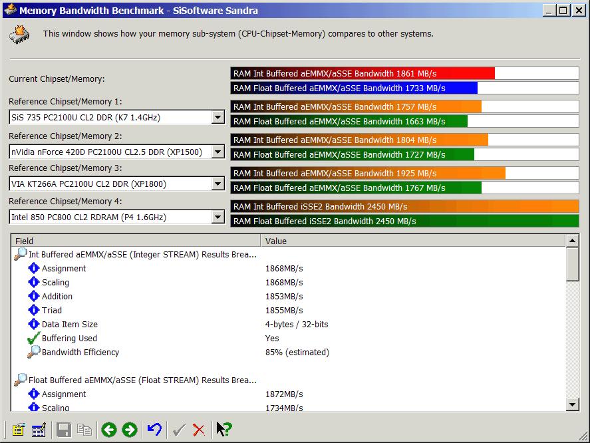Click green check icon beside Buffering Used

33,338
